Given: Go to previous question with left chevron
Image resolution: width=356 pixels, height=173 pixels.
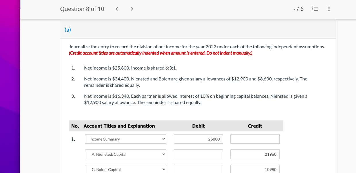Looking at the screenshot, I should pyautogui.click(x=117, y=9).
